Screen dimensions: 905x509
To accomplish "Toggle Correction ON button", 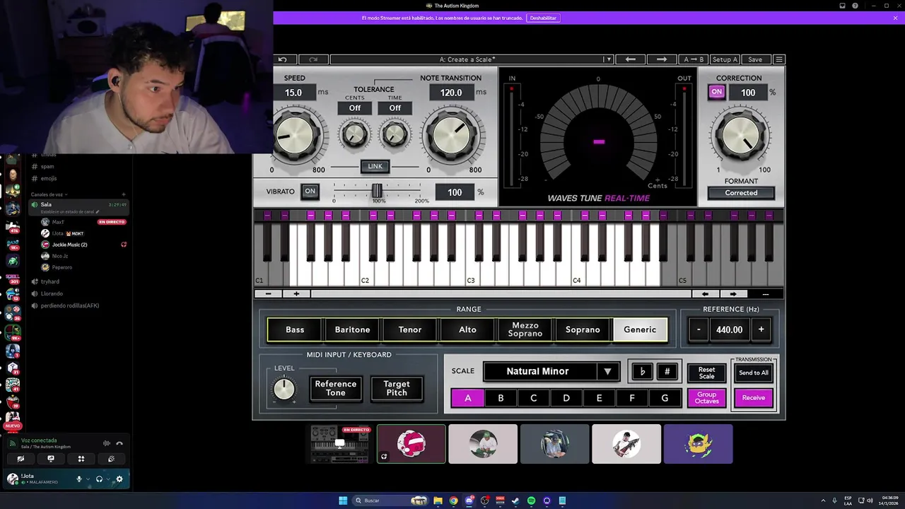I will tap(716, 92).
